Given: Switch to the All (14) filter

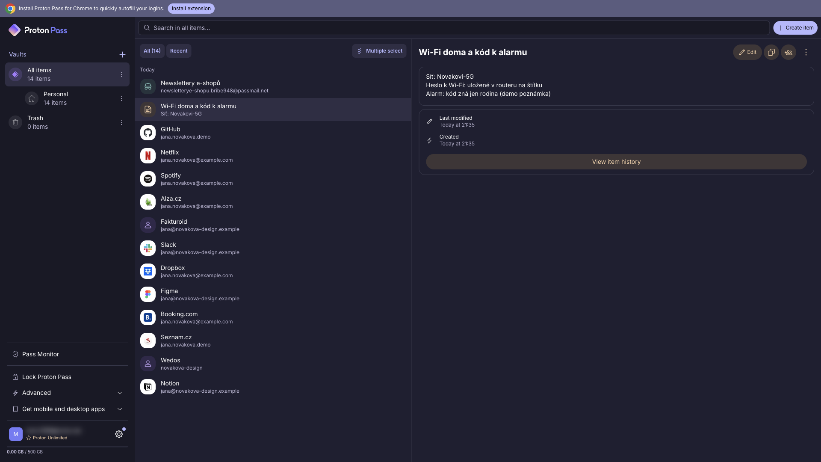Looking at the screenshot, I should (152, 51).
